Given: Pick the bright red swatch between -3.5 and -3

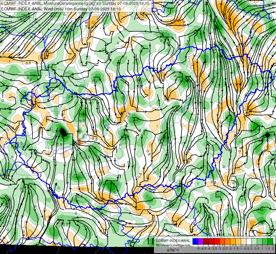Looking at the screenshot, I should 217,242.
